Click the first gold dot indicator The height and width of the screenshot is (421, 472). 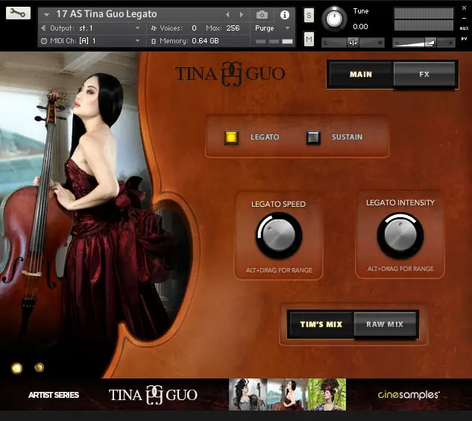(17, 368)
